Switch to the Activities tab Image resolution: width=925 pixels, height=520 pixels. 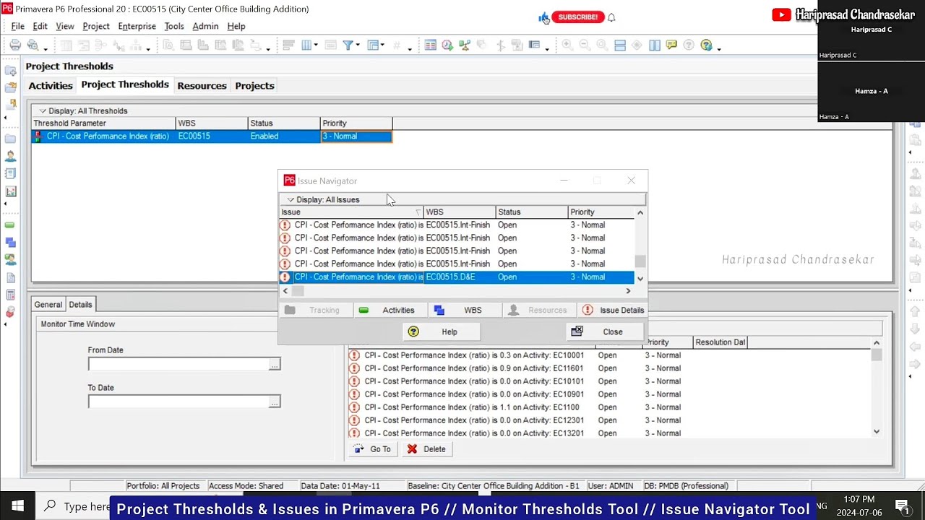click(x=51, y=85)
